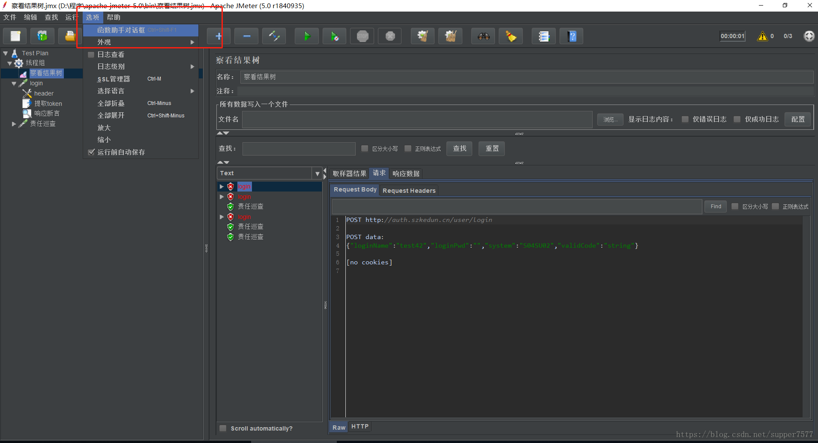Open the 文件 menu
This screenshot has height=443, width=818.
(10, 17)
